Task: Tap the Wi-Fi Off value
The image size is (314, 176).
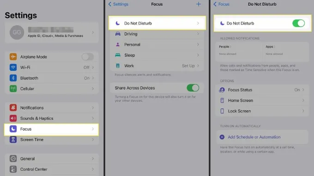Action: click(x=86, y=68)
